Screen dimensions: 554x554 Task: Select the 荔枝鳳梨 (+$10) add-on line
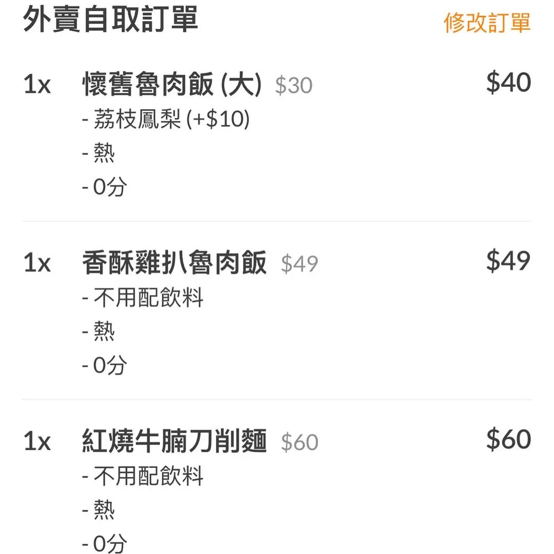point(166,120)
